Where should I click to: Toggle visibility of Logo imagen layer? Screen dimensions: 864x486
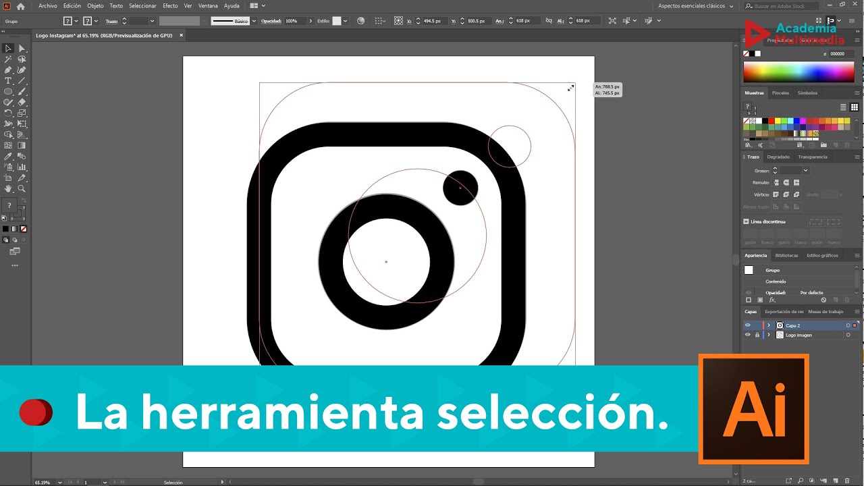pyautogui.click(x=747, y=335)
